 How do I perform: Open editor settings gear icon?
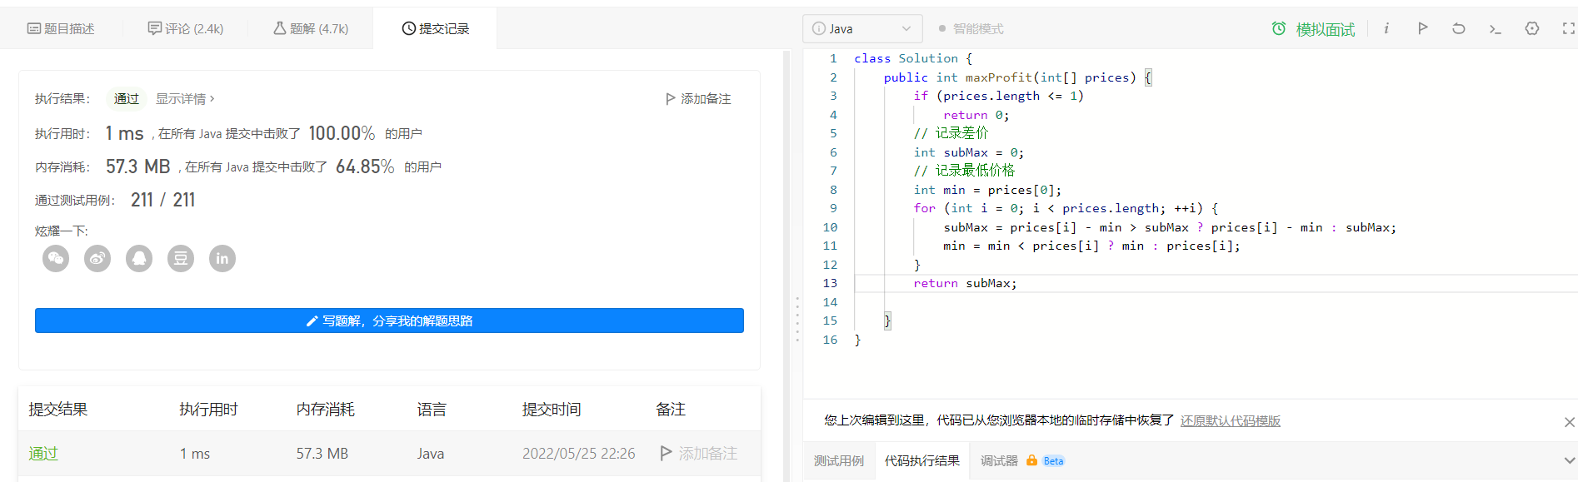(x=1531, y=28)
